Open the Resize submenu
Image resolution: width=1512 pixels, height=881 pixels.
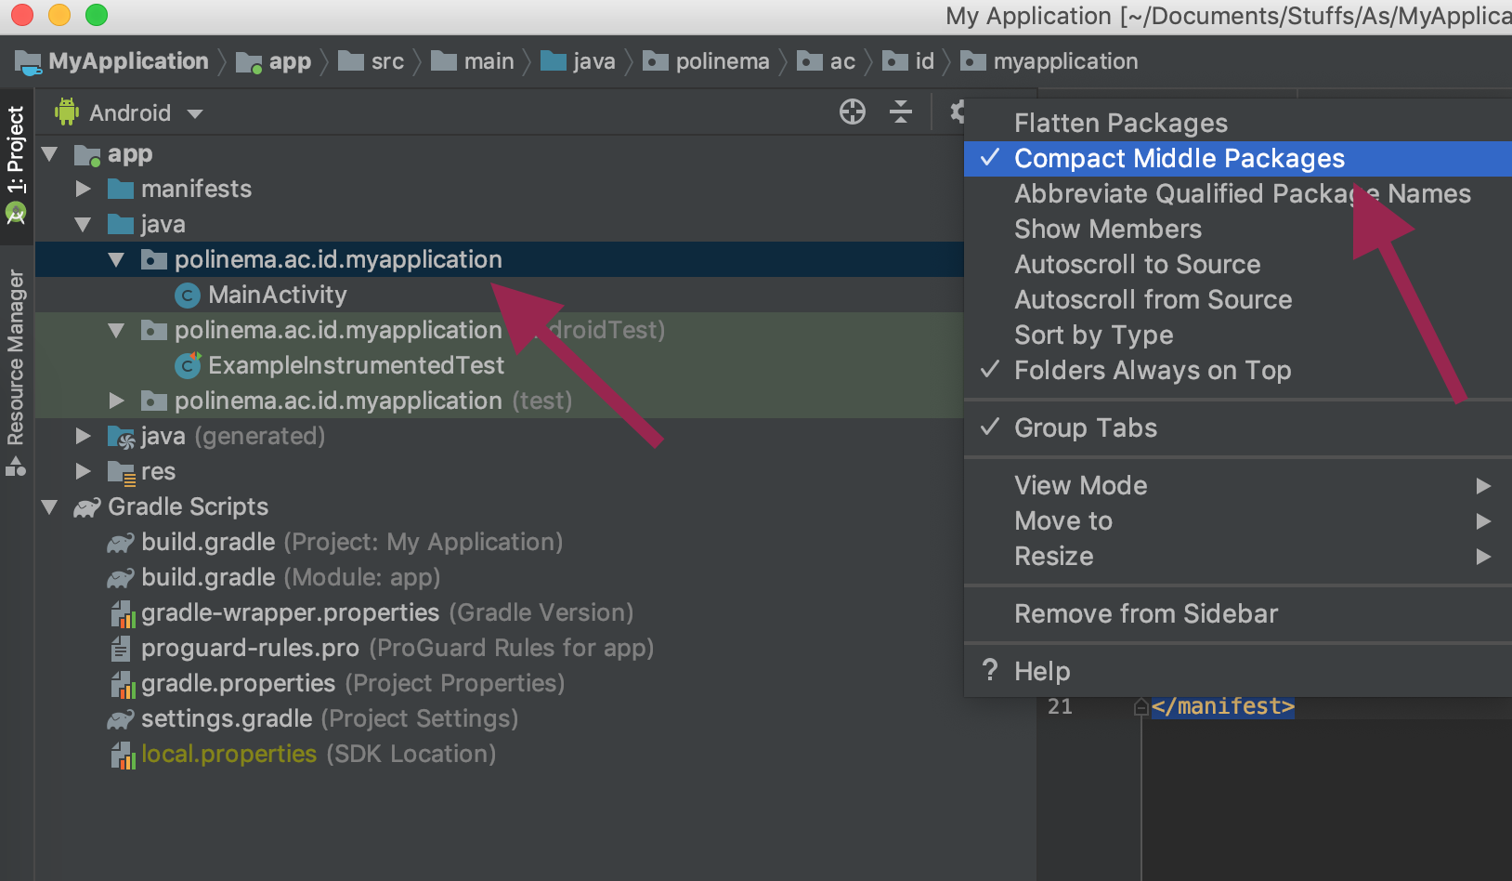click(1238, 557)
